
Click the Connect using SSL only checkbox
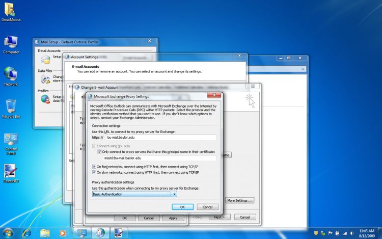94,146
